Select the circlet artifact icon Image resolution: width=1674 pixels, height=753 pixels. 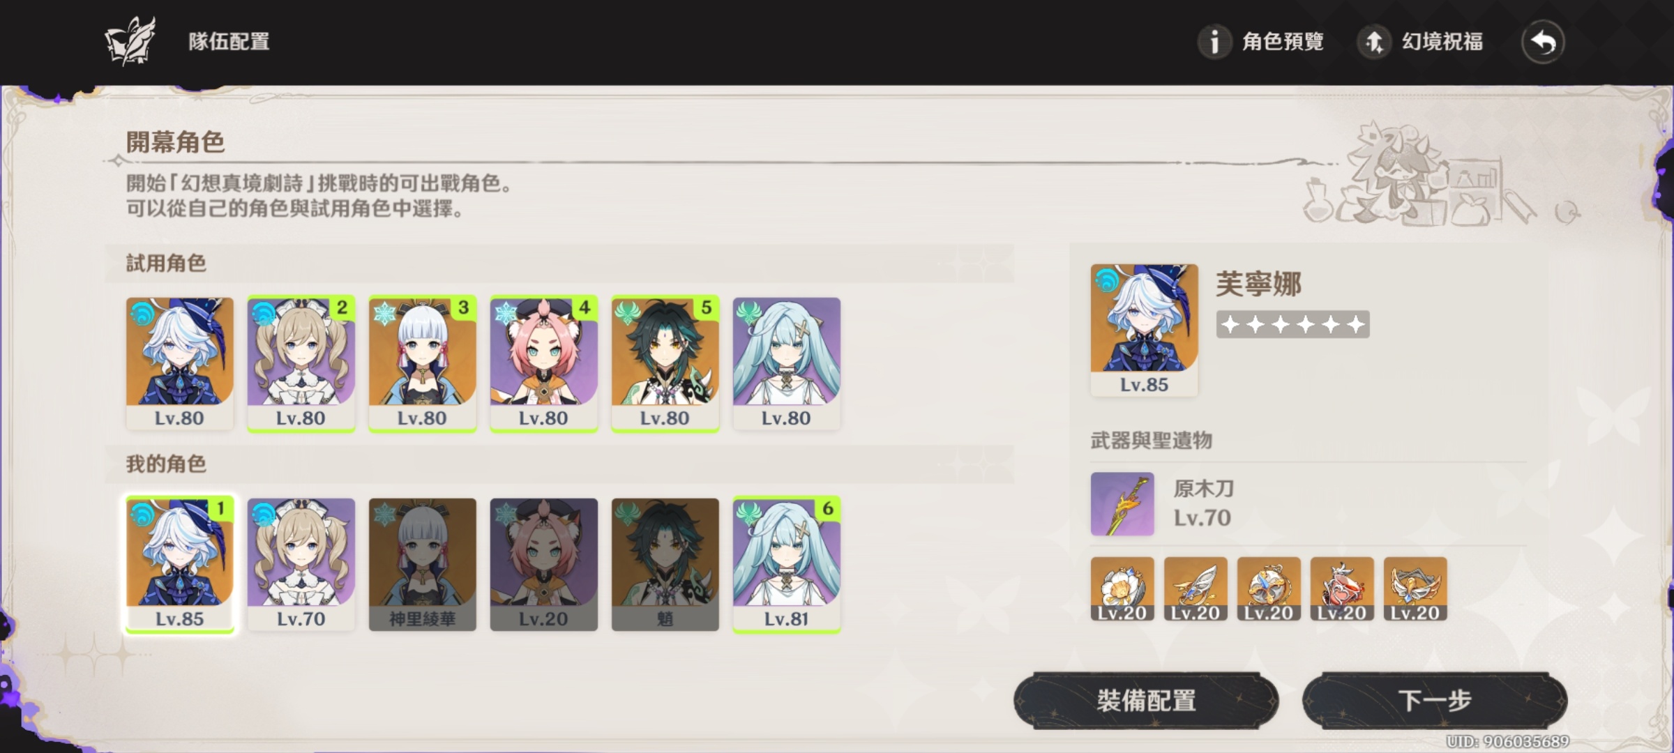click(1415, 589)
